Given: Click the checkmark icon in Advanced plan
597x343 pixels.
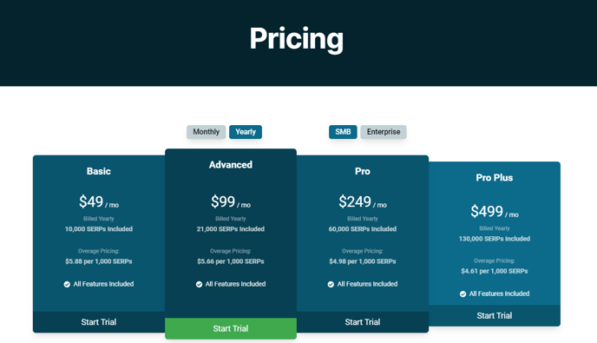Looking at the screenshot, I should [x=199, y=284].
